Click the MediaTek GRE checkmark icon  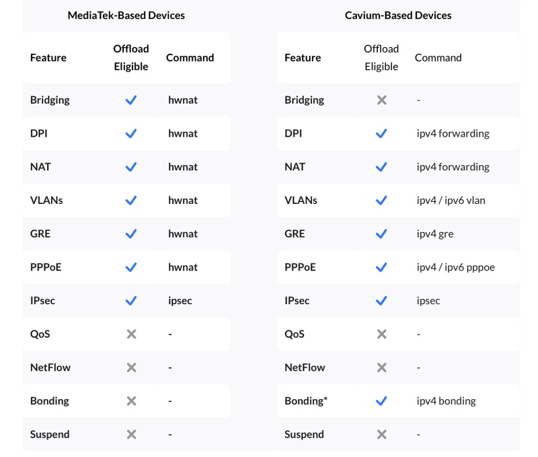click(x=131, y=234)
